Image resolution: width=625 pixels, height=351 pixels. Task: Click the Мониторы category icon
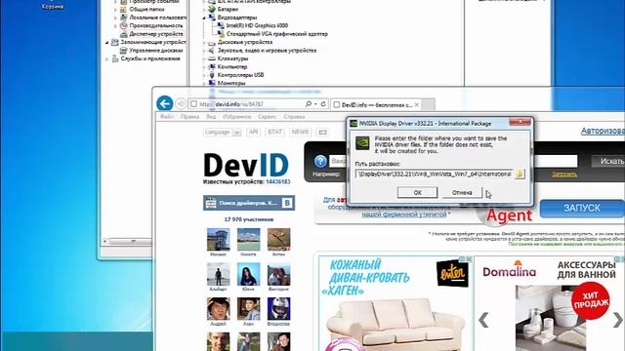(x=212, y=83)
